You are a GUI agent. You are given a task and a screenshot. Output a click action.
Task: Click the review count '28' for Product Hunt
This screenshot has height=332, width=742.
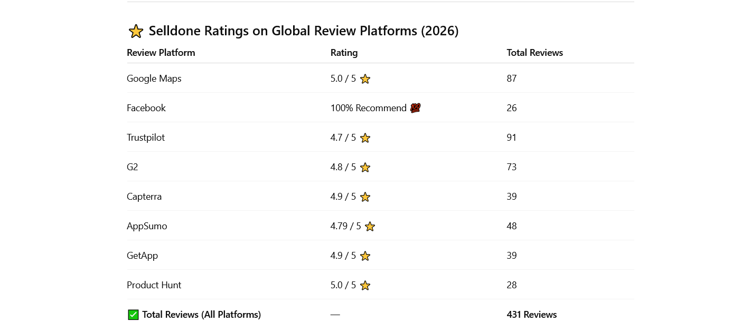(512, 285)
